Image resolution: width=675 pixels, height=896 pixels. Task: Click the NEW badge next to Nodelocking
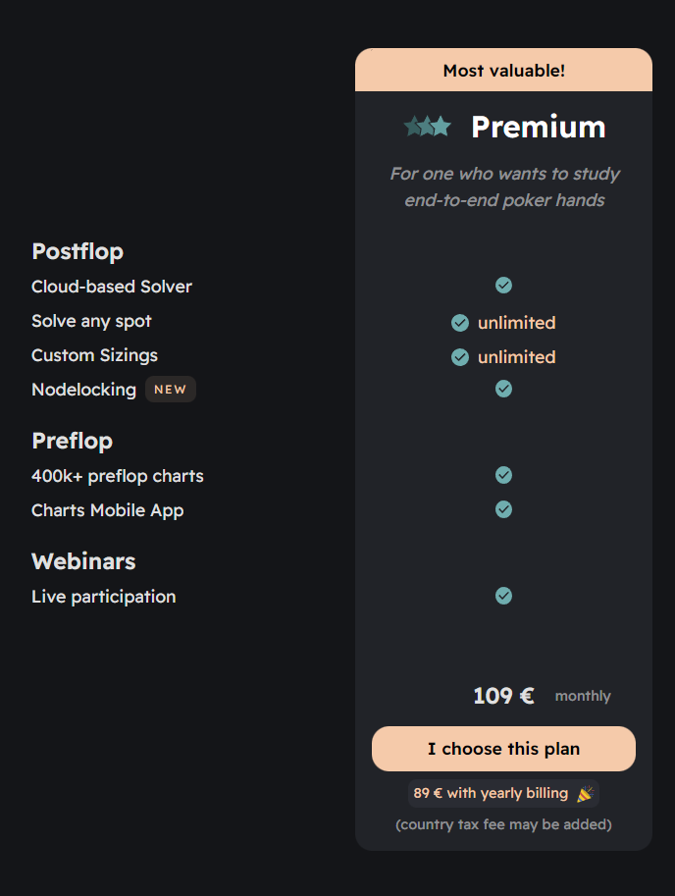171,390
